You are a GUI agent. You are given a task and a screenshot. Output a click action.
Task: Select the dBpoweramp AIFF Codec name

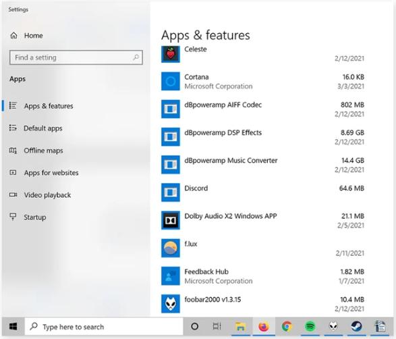(223, 105)
